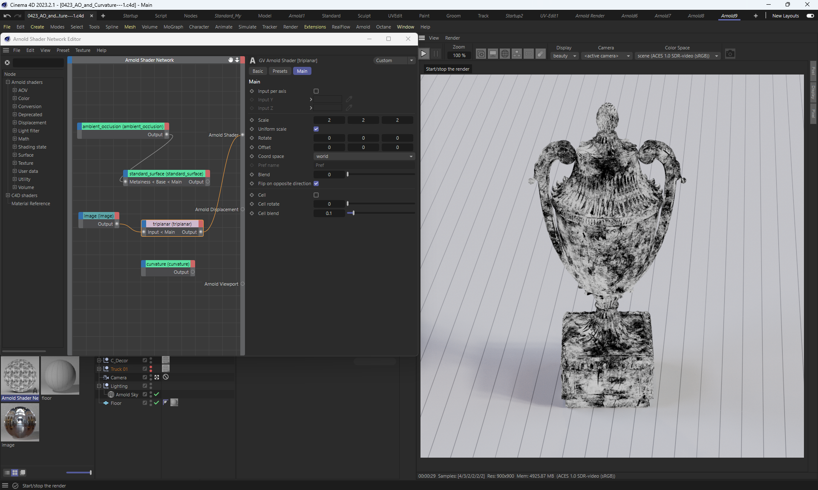Open the Display beauty dropdown
818x490 pixels.
564,56
